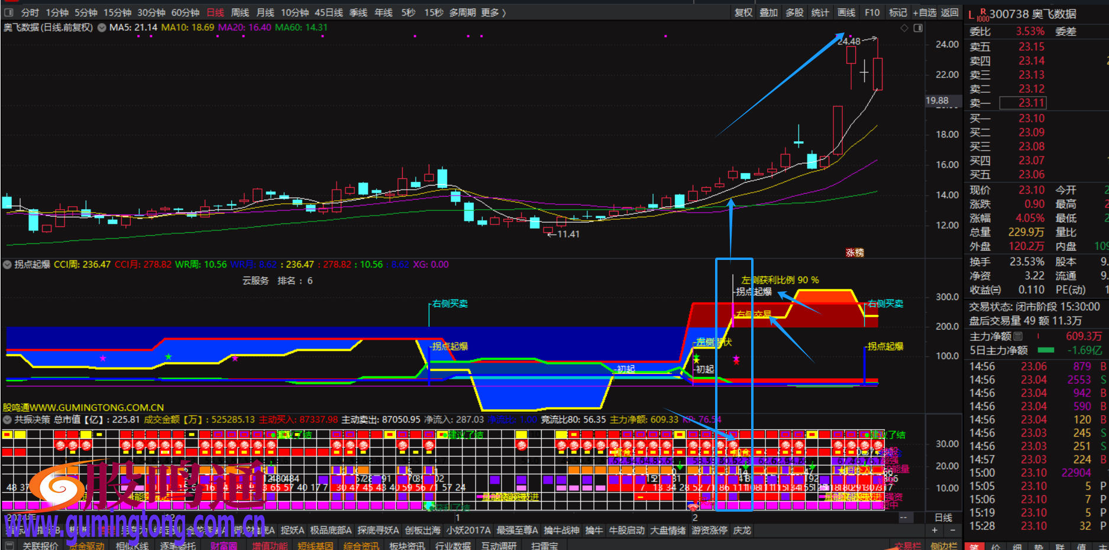Toggle the left panel icon in top toolbar
The width and height of the screenshot is (1109, 550).
9,12
